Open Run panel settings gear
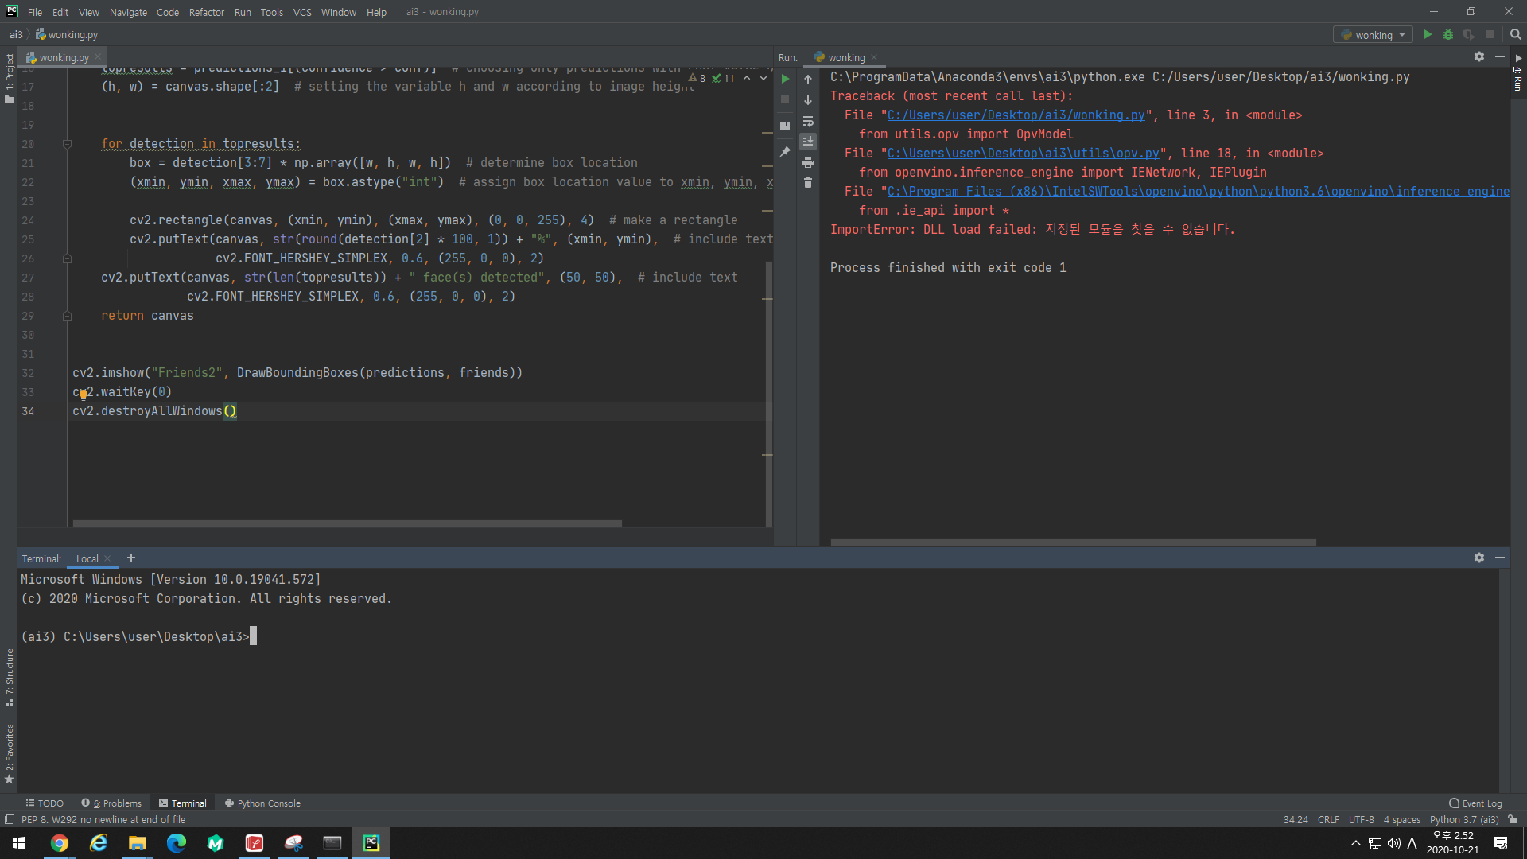This screenshot has height=859, width=1527. 1478,56
